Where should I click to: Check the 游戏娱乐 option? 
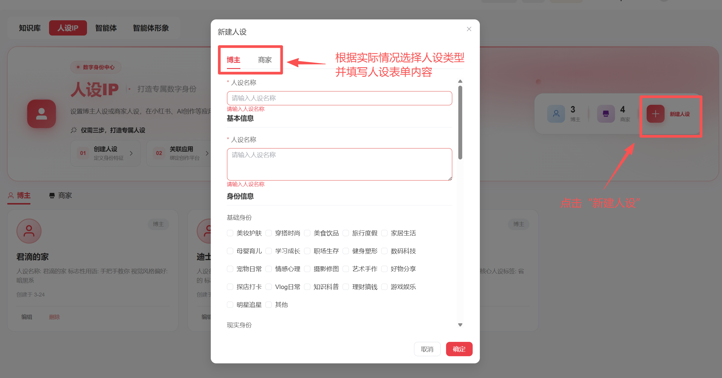[384, 287]
